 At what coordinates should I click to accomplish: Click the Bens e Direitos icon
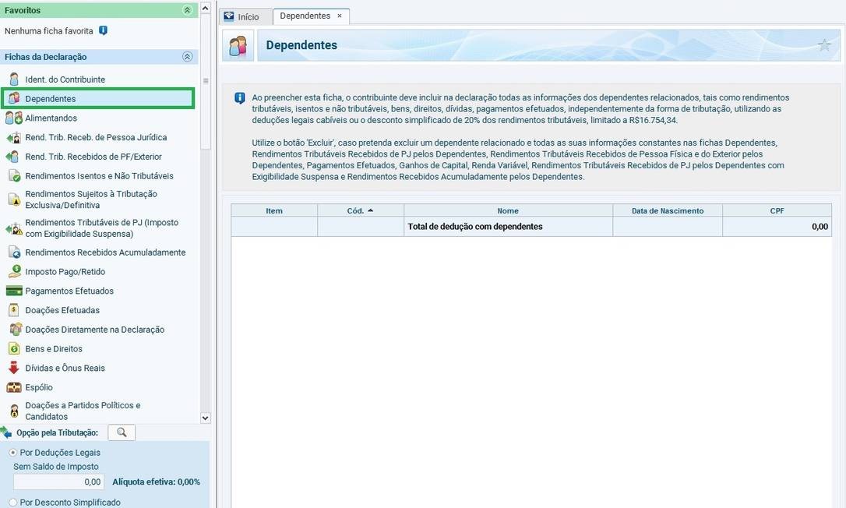(x=13, y=349)
